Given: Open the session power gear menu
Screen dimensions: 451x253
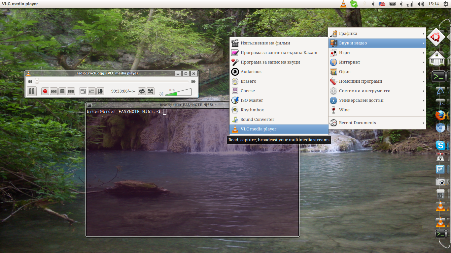Looking at the screenshot, I should [x=445, y=4].
